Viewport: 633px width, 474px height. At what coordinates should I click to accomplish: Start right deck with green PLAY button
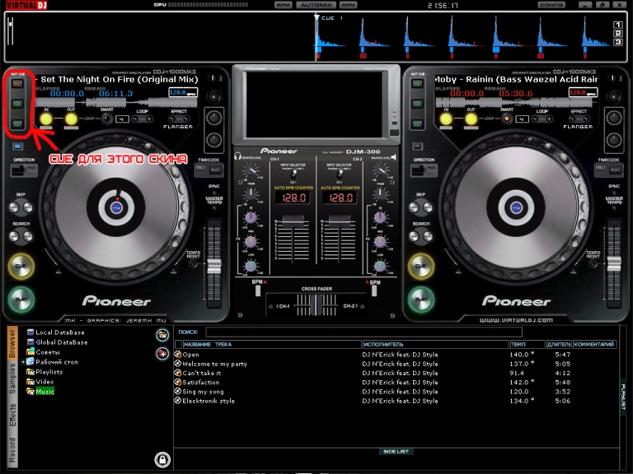[421, 300]
